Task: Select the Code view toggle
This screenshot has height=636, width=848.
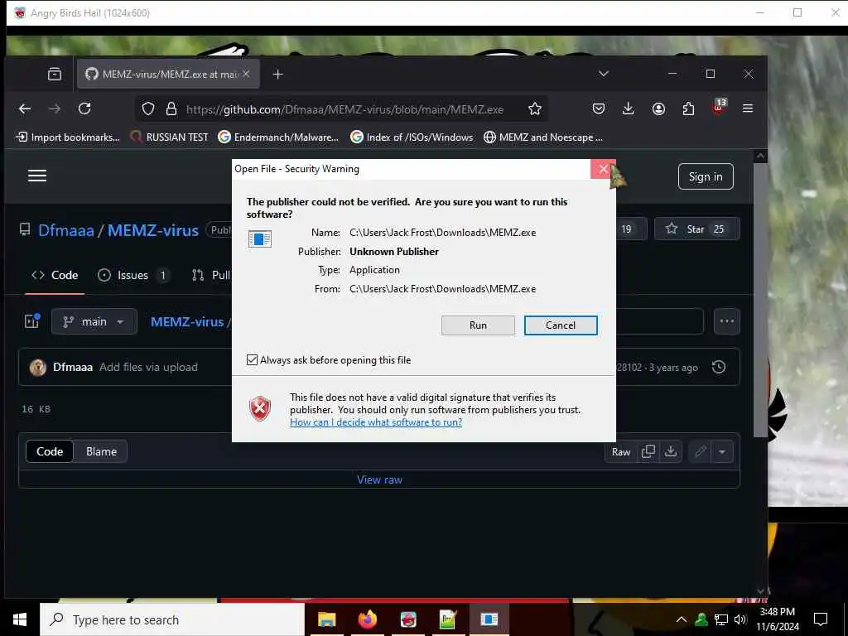Action: click(x=50, y=451)
